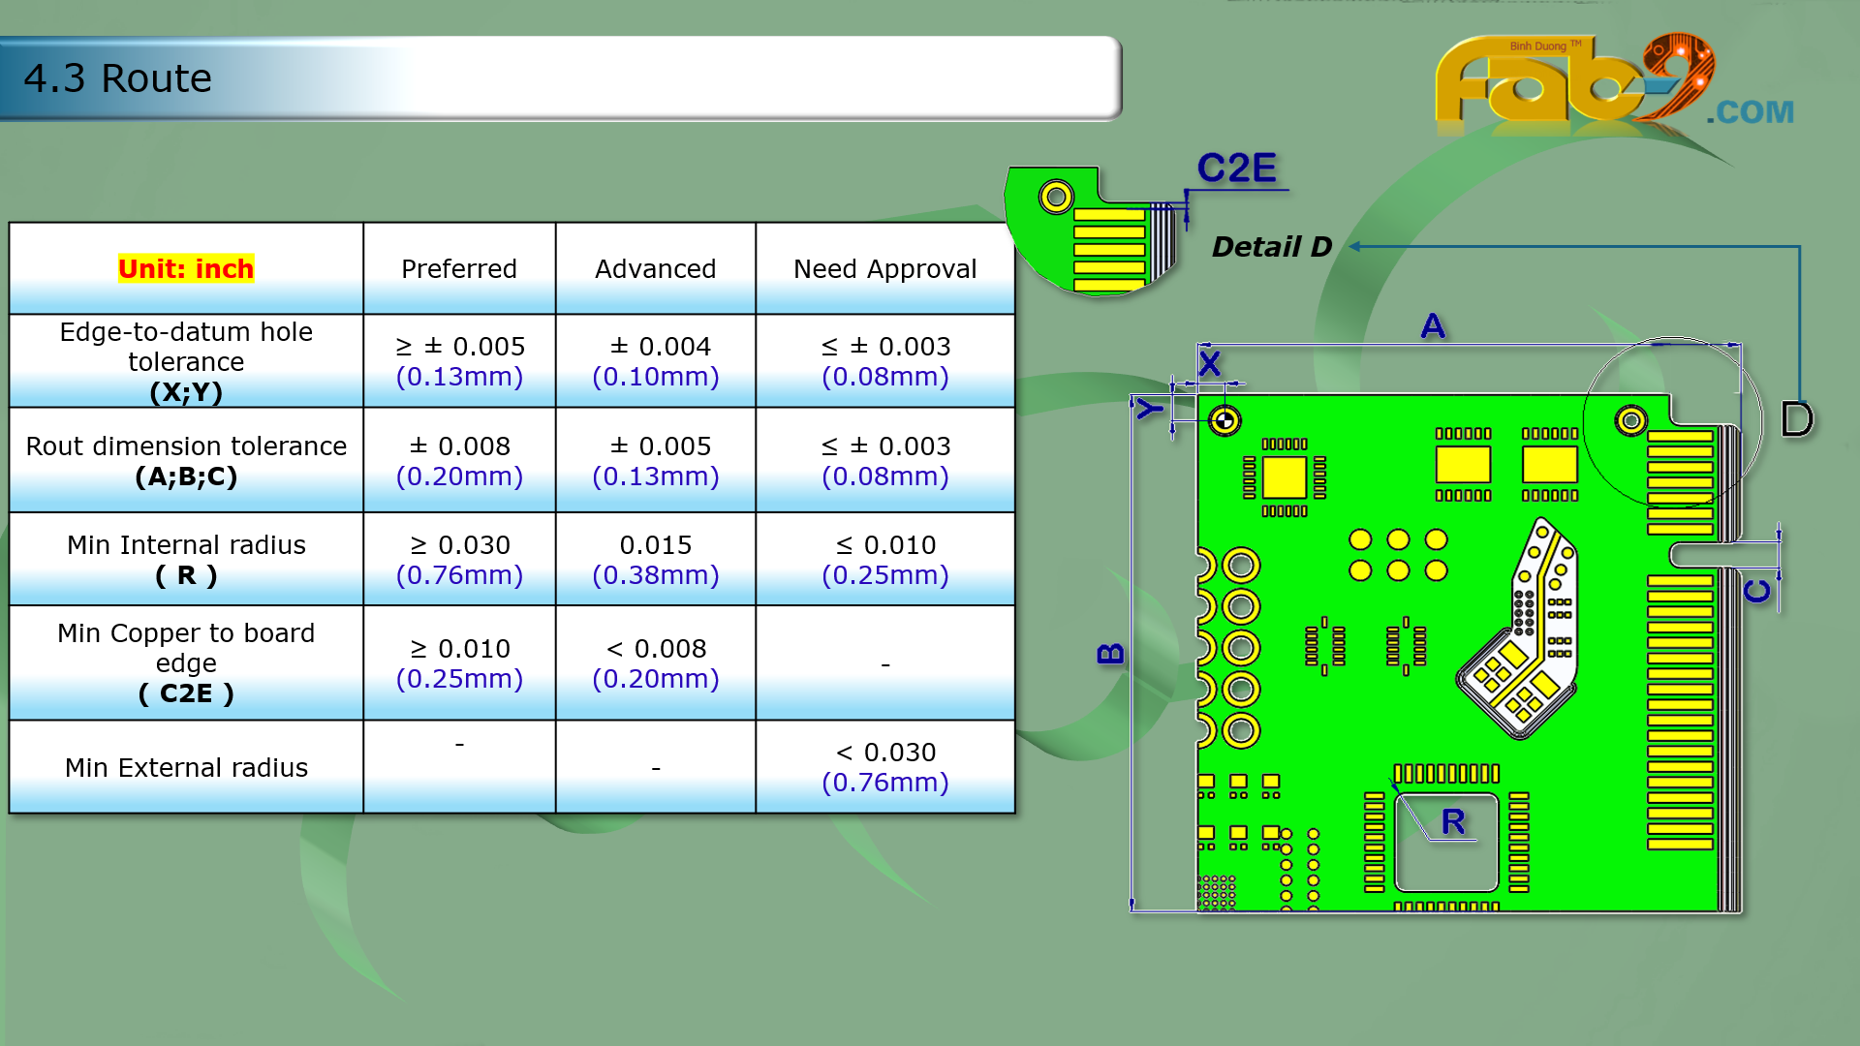The width and height of the screenshot is (1860, 1046).
Task: Click the 'Advanced' column header
Action: tap(656, 268)
